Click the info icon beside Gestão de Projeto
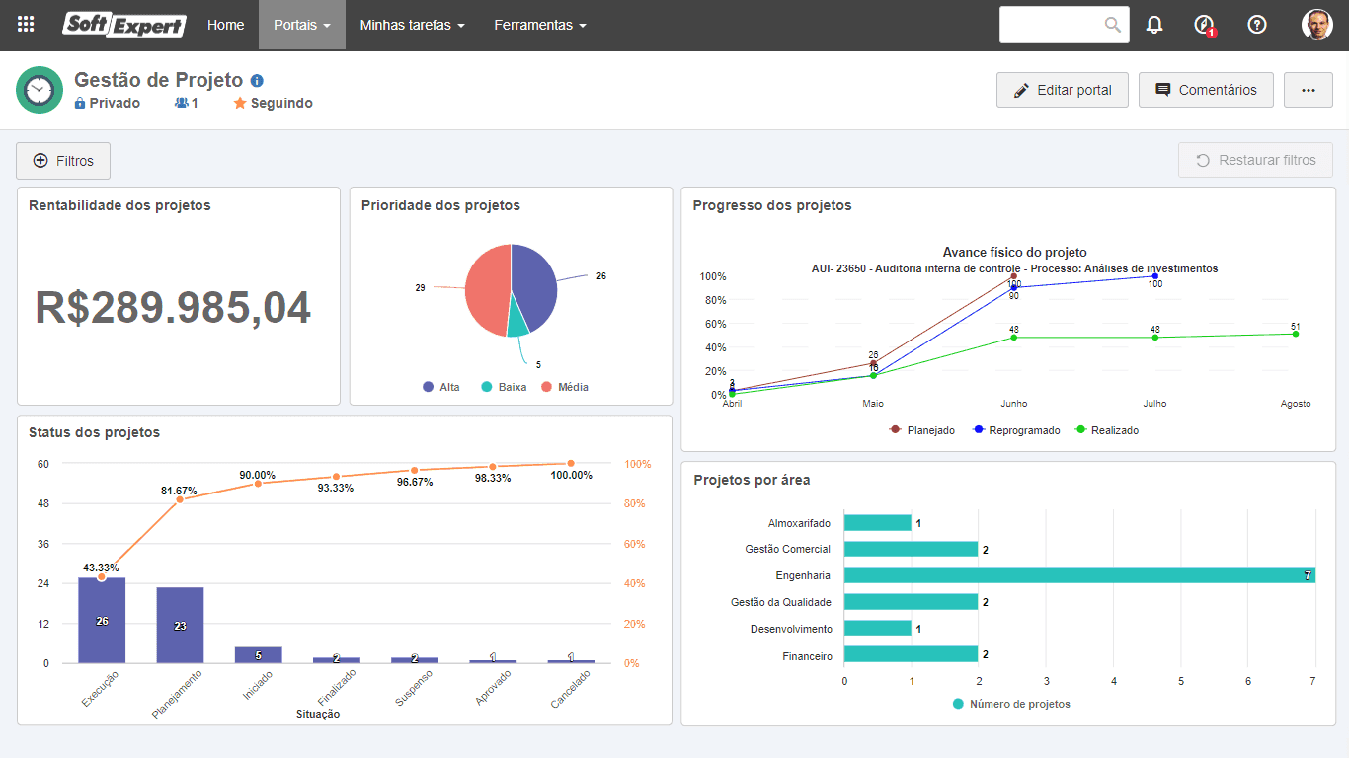This screenshot has width=1349, height=758. tap(257, 81)
